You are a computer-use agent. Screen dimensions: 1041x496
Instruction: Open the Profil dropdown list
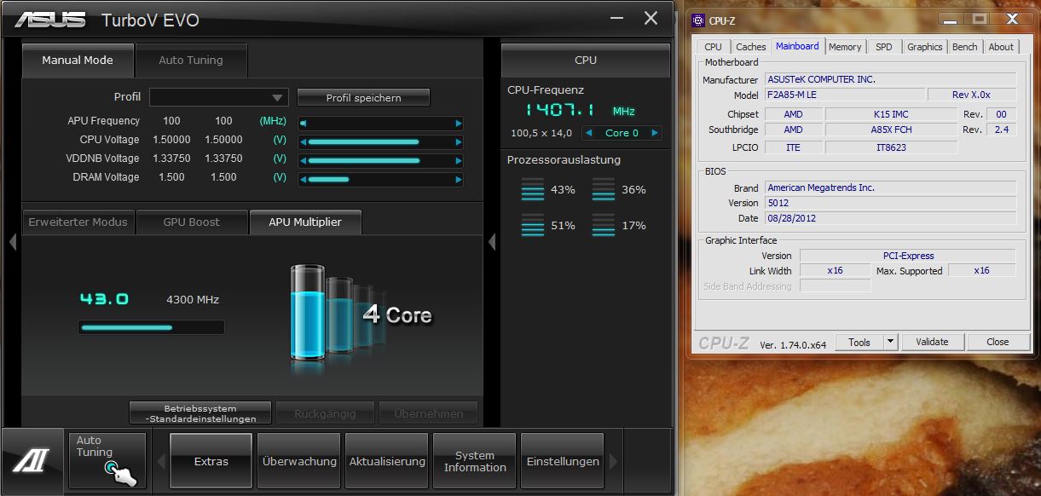tap(219, 97)
